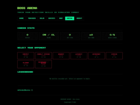Click the 0W / 0L record card
This screenshot has height=105, width=140.
click(49, 36)
